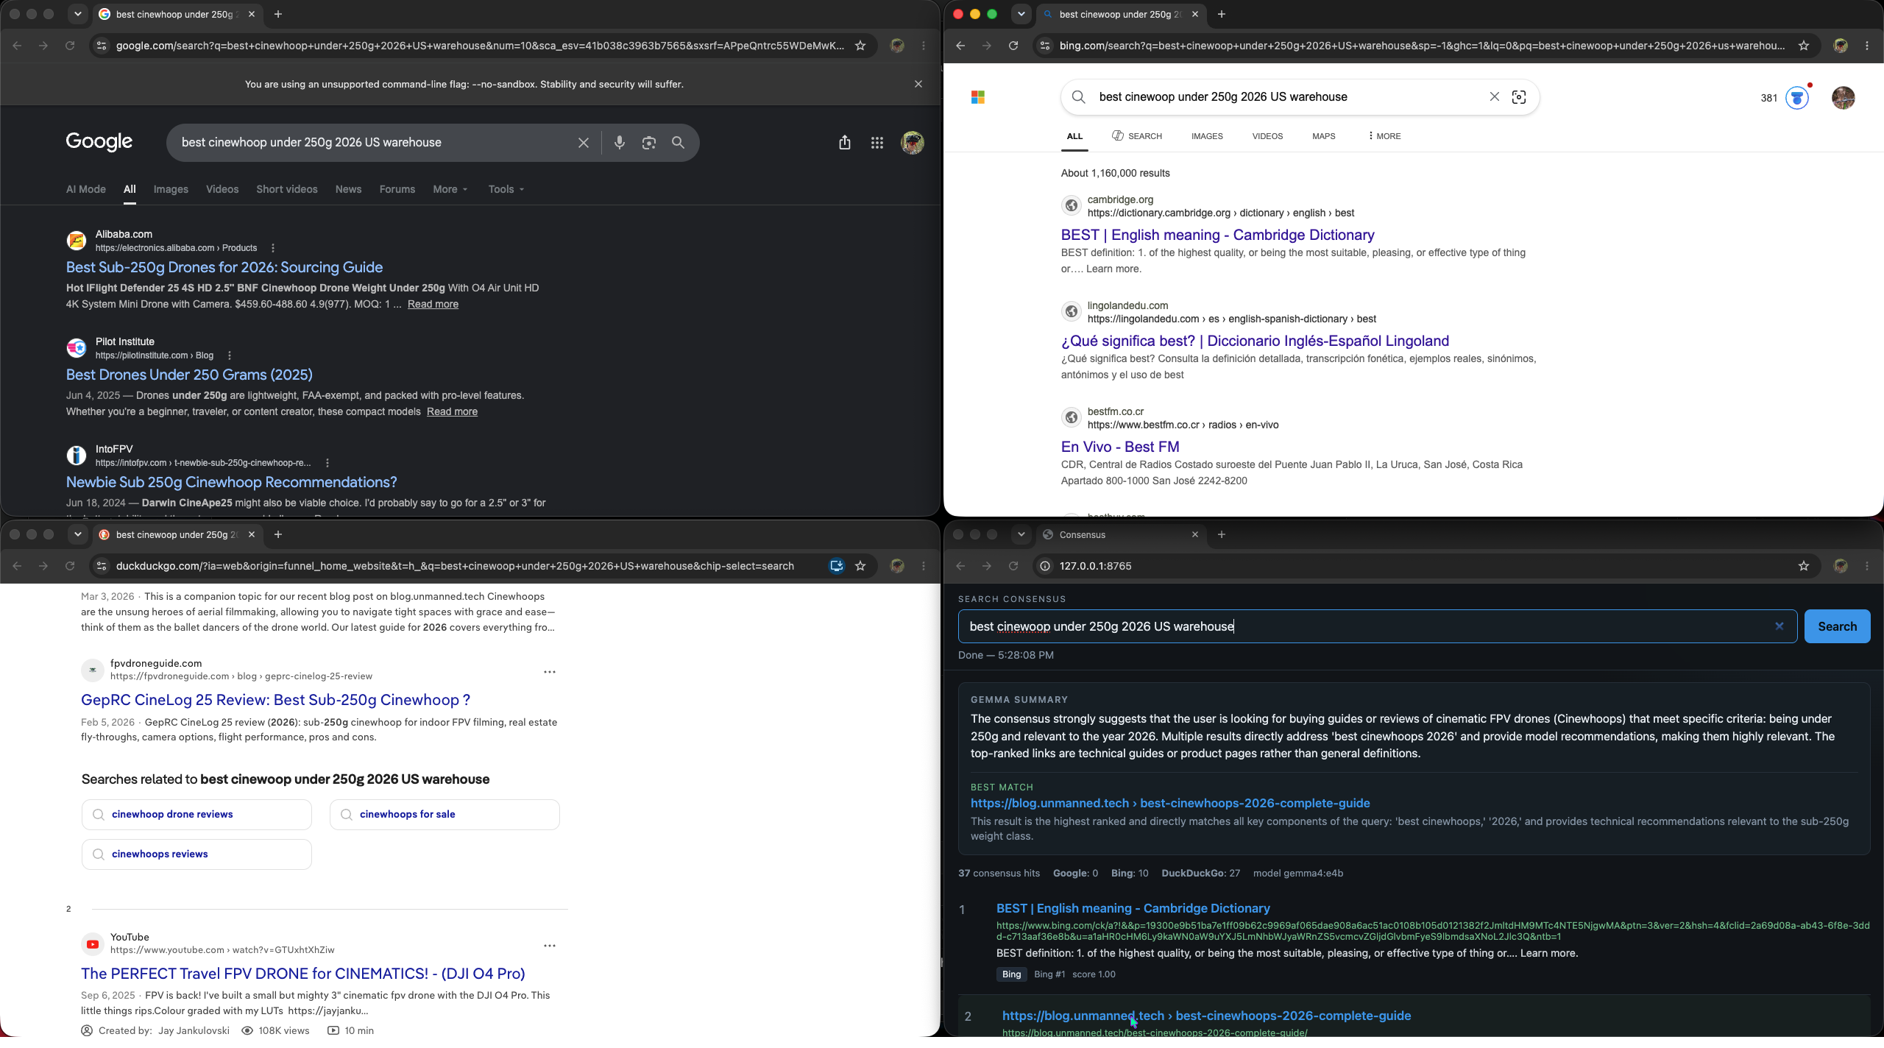Switch to Google Short videos tab
The width and height of the screenshot is (1884, 1048).
(x=286, y=189)
